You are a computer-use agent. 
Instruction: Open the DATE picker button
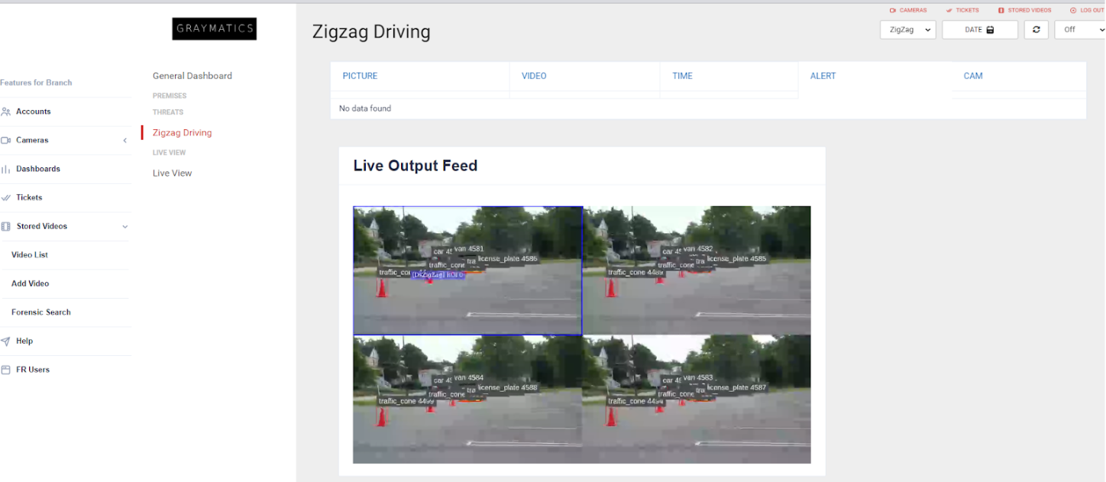click(980, 30)
